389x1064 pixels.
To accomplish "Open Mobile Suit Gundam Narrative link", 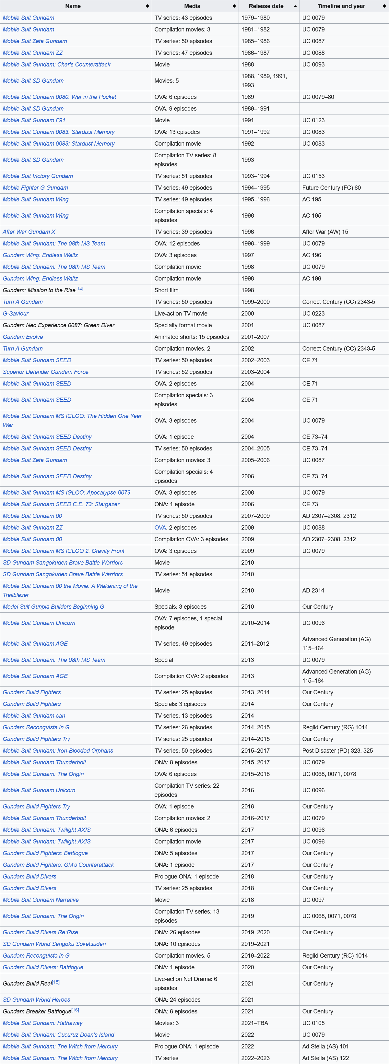I will coord(41,900).
